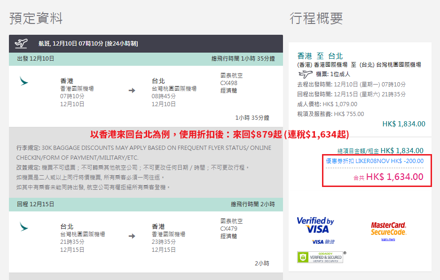Click the 08時45分 outbound arrival time

pos(164,96)
